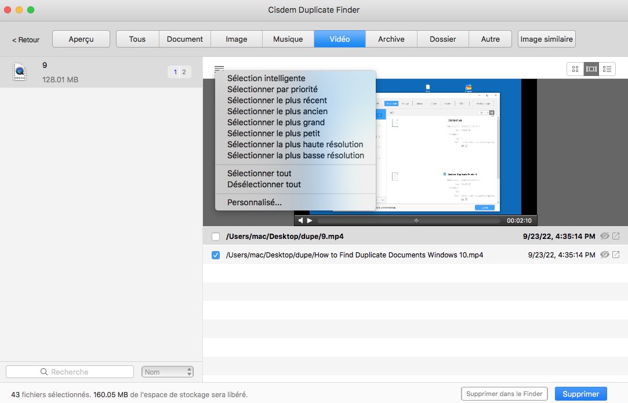Image resolution: width=628 pixels, height=403 pixels.
Task: Toggle the hide eye icon for 9.mp4
Action: pyautogui.click(x=605, y=236)
